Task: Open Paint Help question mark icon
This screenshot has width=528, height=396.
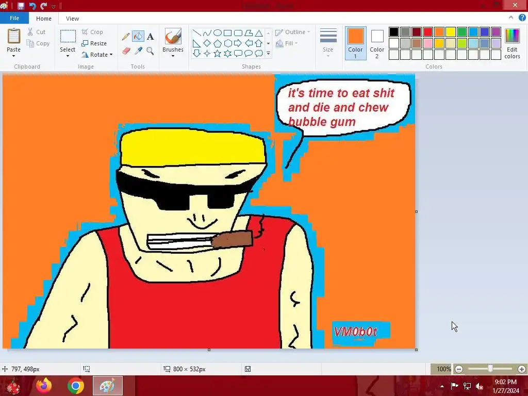Action: click(x=522, y=18)
